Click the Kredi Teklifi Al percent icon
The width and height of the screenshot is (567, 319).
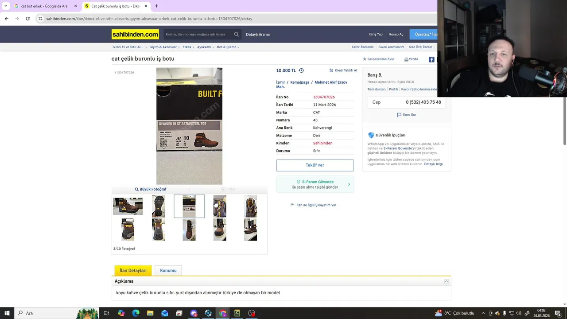[x=331, y=70]
